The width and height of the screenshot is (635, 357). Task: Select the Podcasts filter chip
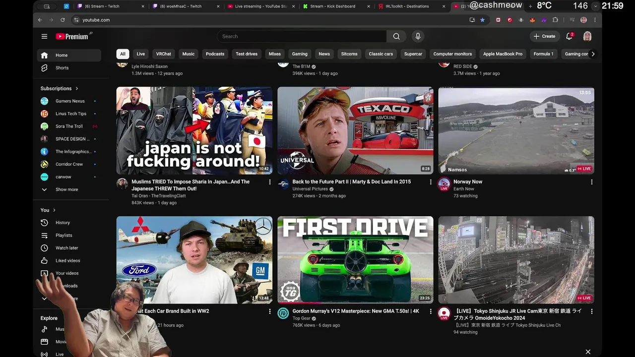click(x=215, y=54)
